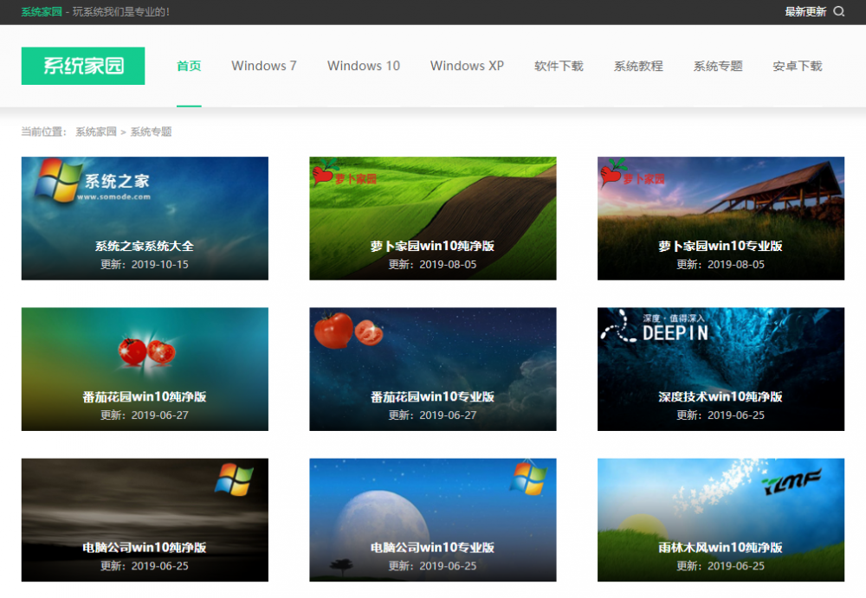Open the 深度技术win10纯净版 card
The width and height of the screenshot is (866, 598).
(x=721, y=369)
